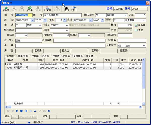Open the departure 日期 dropdown arrow

pos(91,20)
